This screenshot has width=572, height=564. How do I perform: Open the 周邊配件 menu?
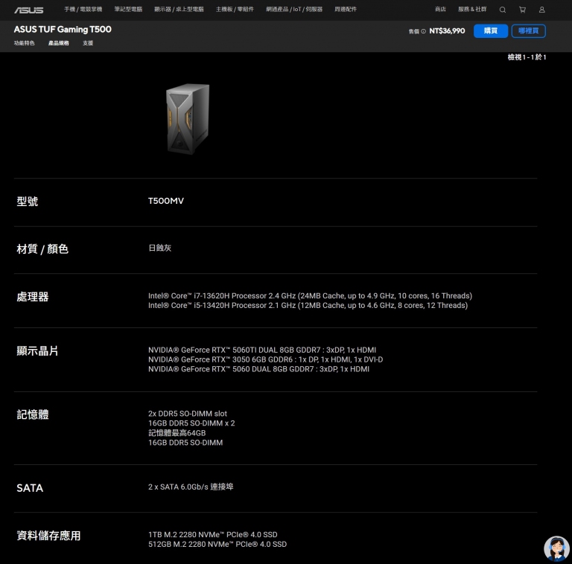[346, 10]
